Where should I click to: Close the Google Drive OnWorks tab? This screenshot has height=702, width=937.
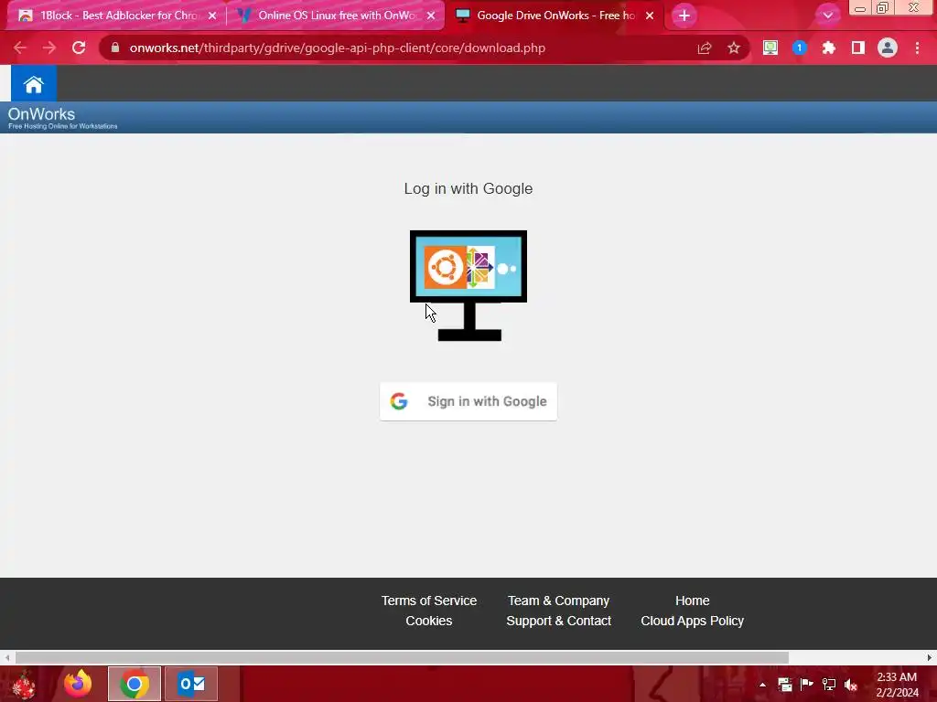(650, 16)
